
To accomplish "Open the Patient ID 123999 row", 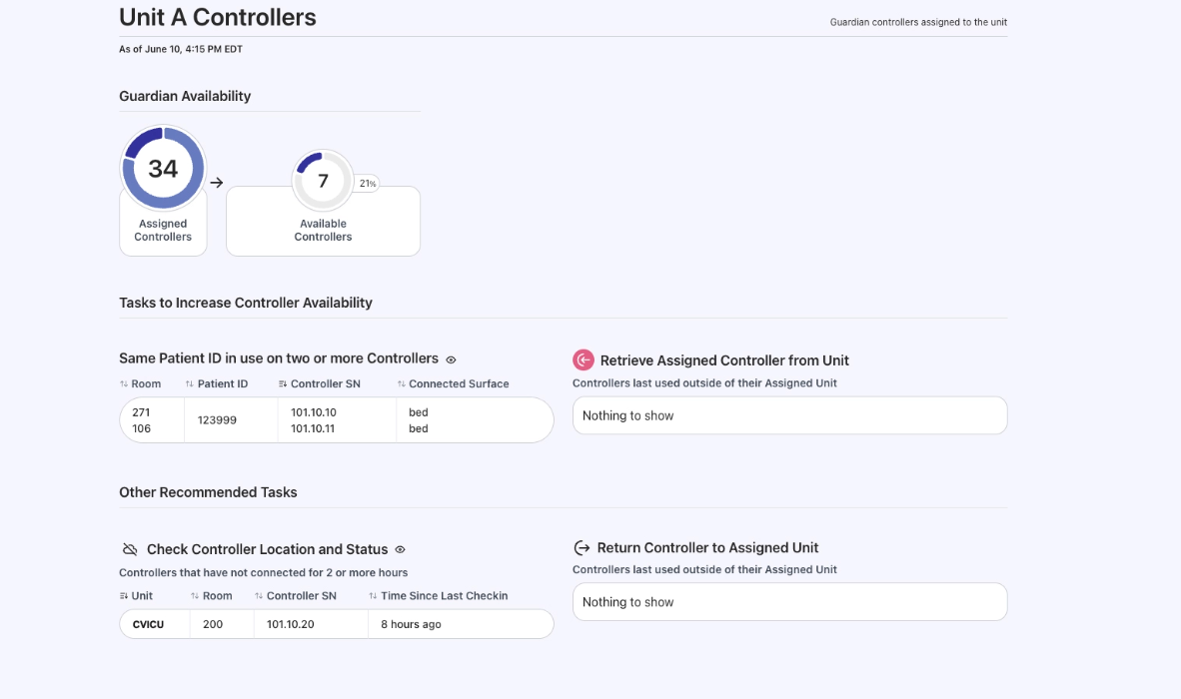I will 336,420.
